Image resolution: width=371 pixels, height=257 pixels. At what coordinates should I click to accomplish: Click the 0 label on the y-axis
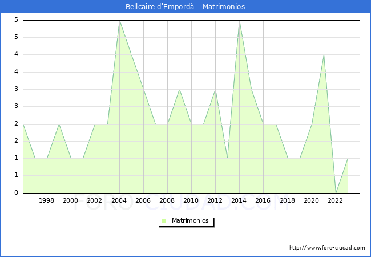click(16, 193)
